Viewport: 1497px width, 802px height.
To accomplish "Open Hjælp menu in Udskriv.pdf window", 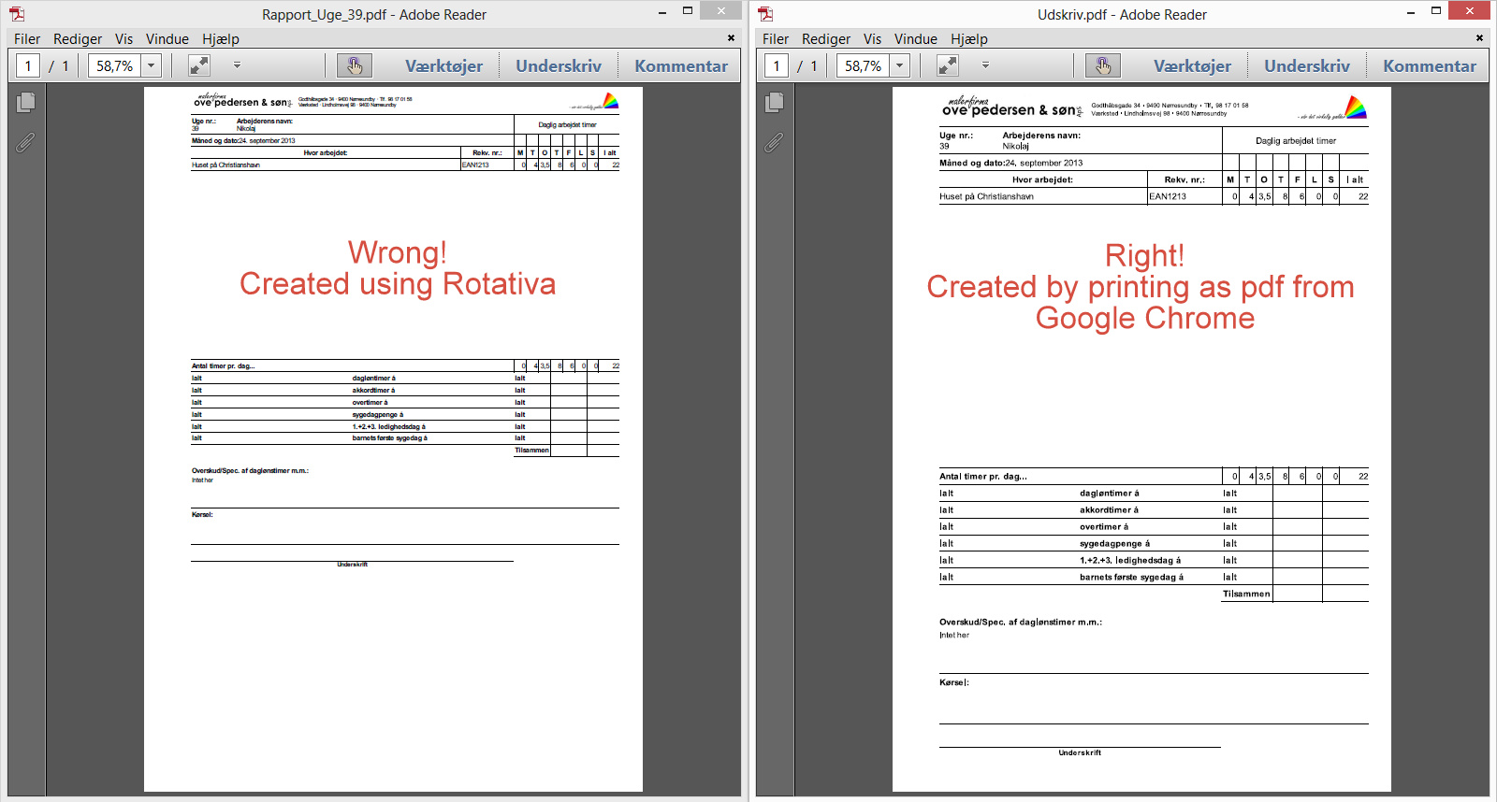I will click(969, 39).
